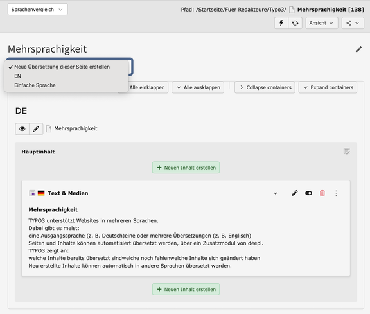Click the 'DE' language heading

point(21,111)
